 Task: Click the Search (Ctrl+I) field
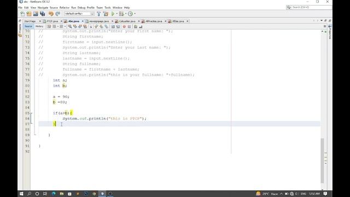pos(309,7)
